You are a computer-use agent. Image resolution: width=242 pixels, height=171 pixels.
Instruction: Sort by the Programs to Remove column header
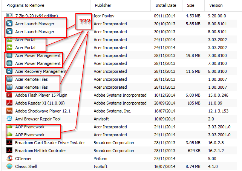tap(25, 5)
